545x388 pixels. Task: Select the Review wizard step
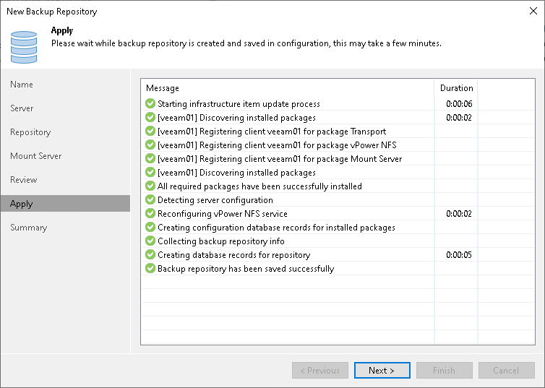click(x=24, y=180)
